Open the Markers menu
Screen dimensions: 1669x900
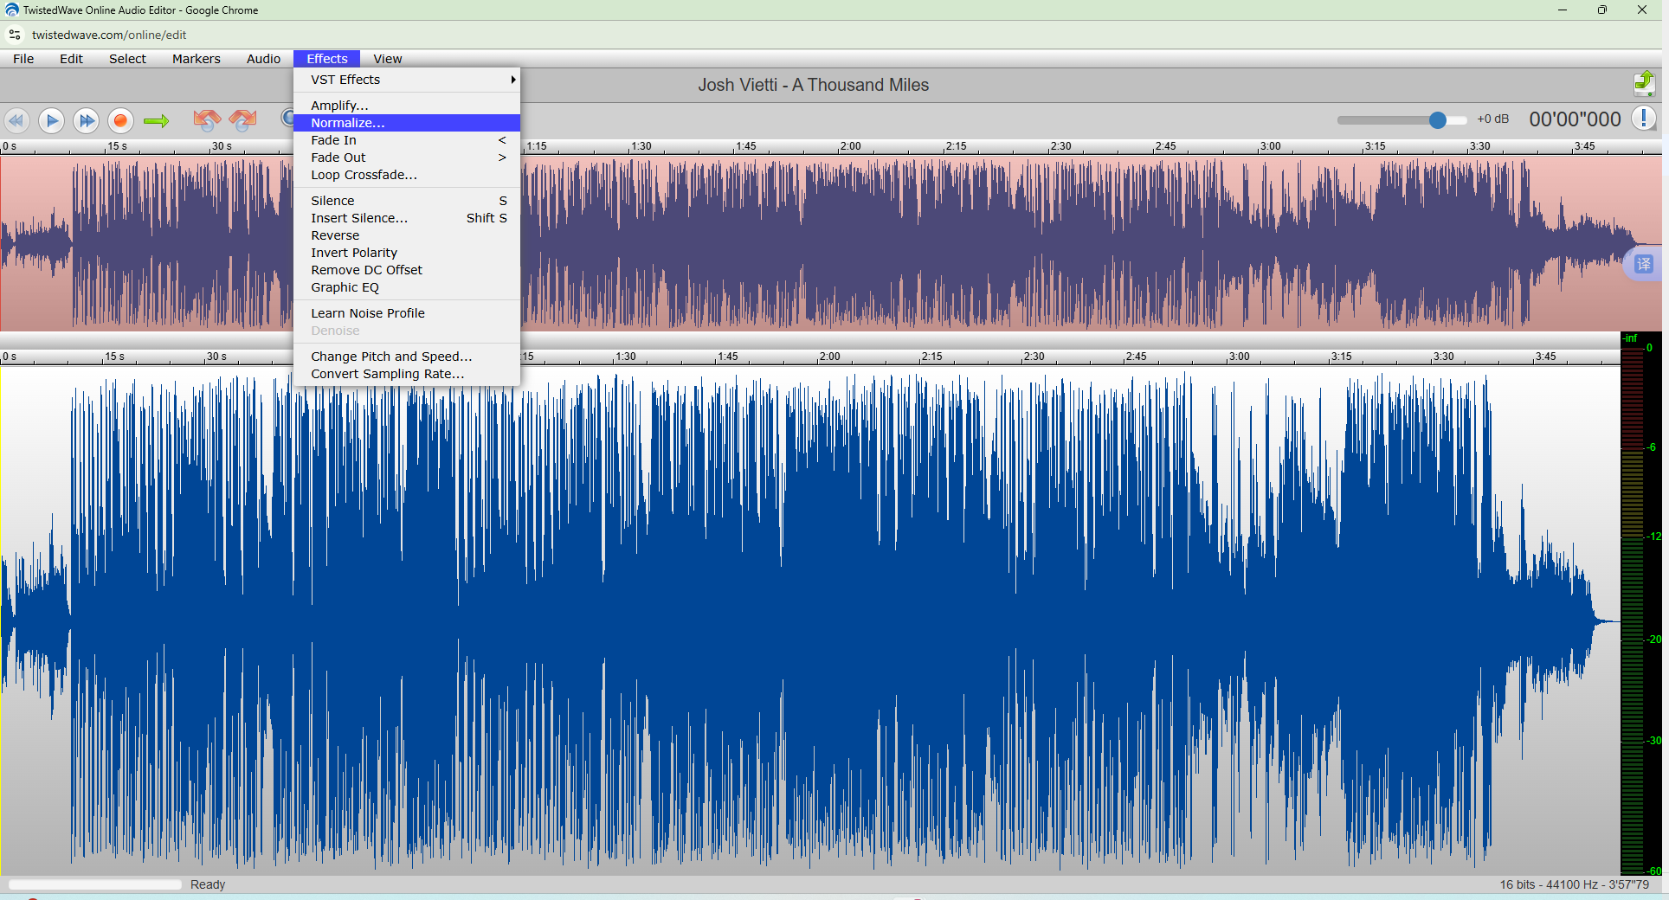click(197, 59)
